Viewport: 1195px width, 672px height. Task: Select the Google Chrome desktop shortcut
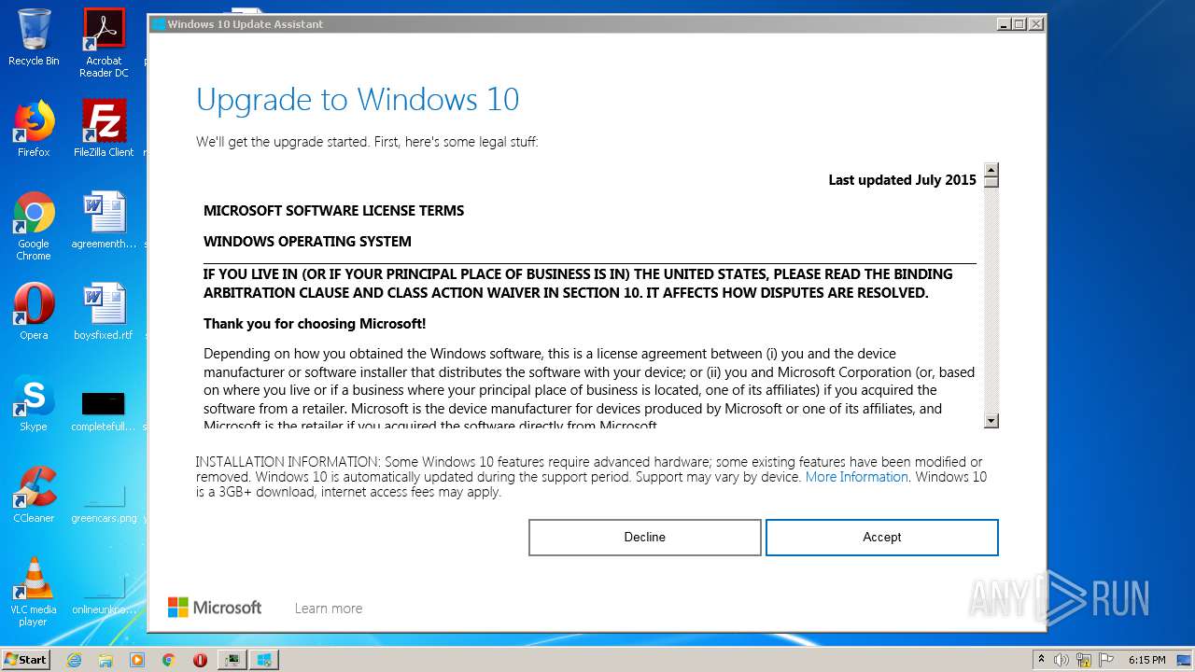[x=34, y=226]
